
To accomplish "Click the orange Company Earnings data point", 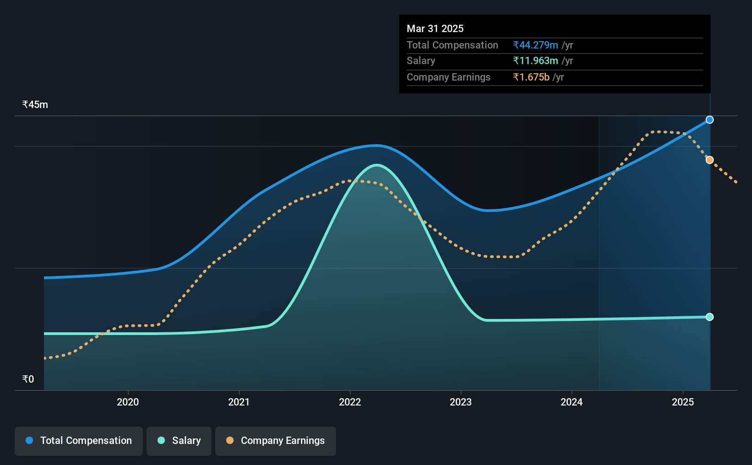I will [x=709, y=160].
